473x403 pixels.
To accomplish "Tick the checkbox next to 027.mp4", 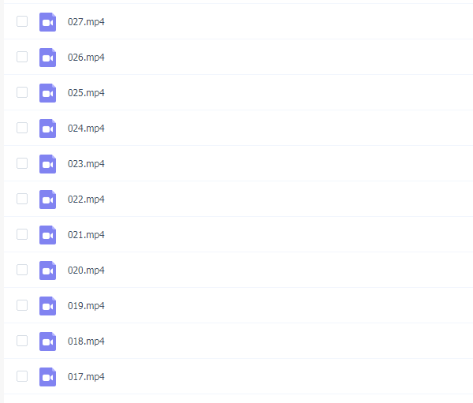I will tap(22, 21).
